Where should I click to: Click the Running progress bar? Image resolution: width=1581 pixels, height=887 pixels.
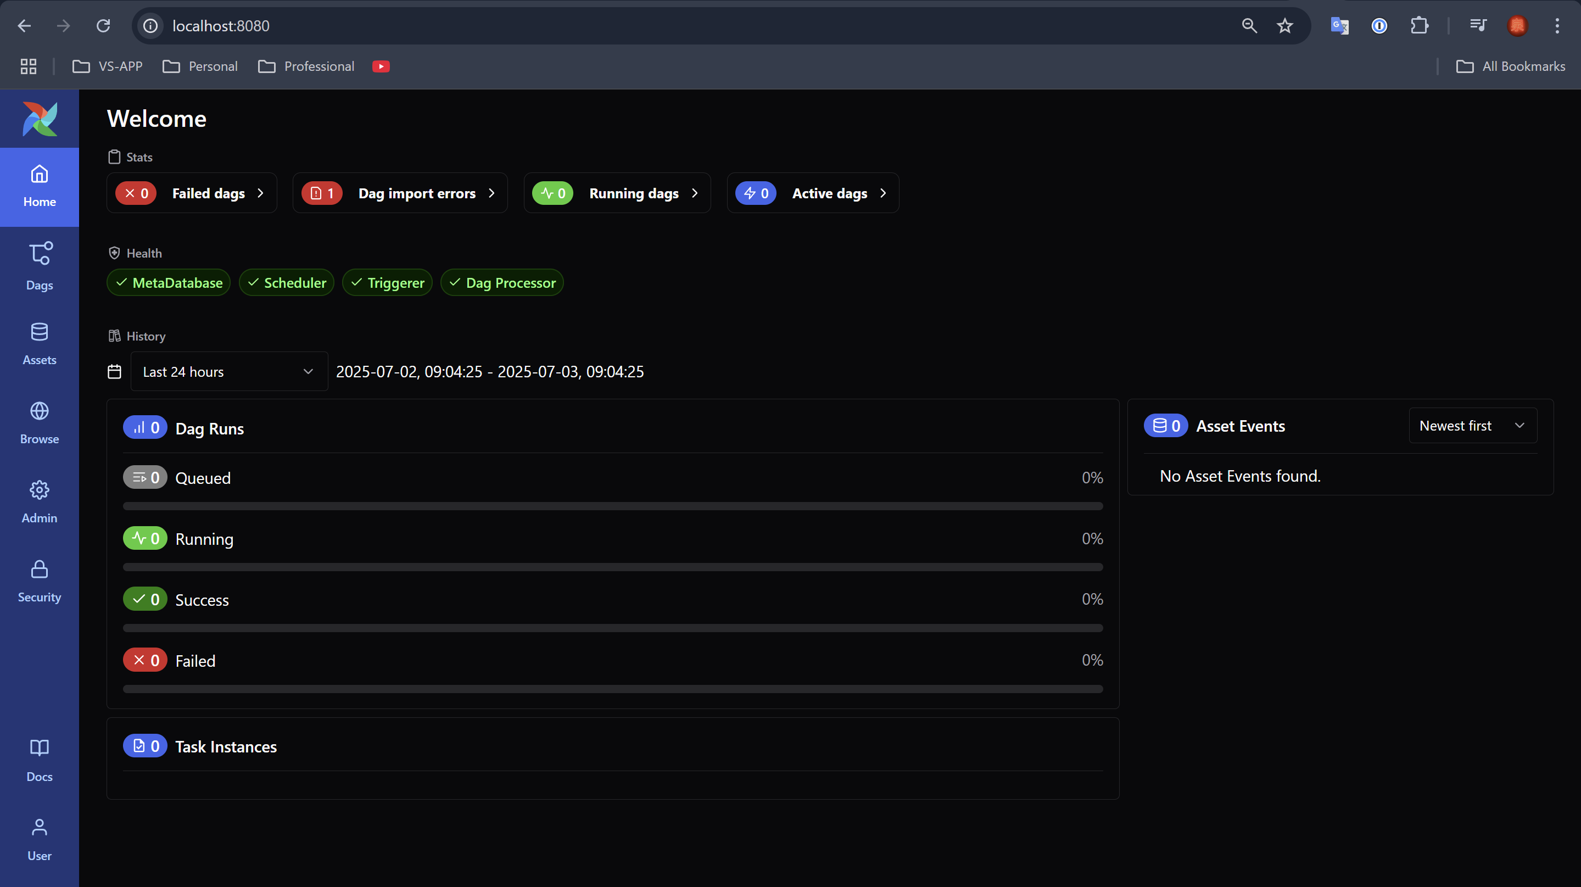click(x=613, y=567)
